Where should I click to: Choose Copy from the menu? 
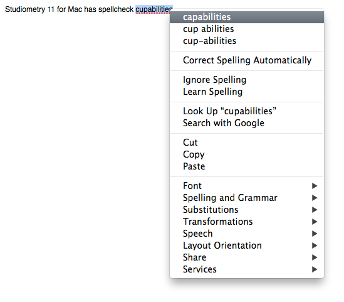(247, 154)
